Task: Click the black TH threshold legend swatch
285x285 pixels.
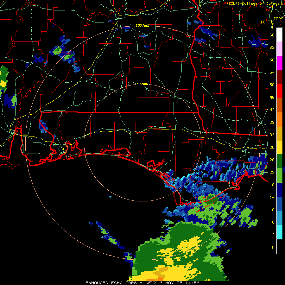Action: point(280,246)
